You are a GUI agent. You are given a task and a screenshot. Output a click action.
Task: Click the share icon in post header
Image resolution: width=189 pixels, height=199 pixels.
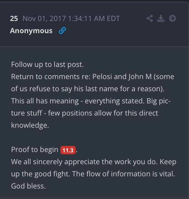[150, 19]
